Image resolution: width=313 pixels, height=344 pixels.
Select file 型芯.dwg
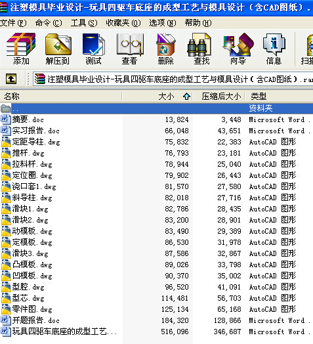tap(28, 298)
